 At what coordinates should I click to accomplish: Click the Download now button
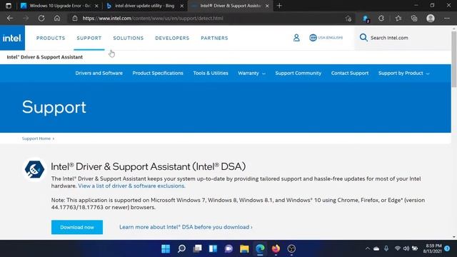tap(77, 227)
